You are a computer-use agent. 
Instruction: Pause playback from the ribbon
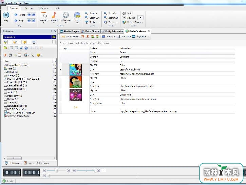(20, 15)
